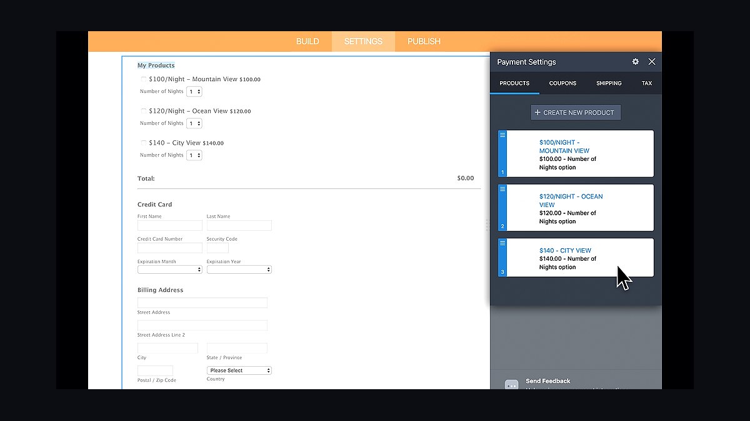This screenshot has width=750, height=421.
Task: Click the Send Feedback link
Action: (x=548, y=381)
